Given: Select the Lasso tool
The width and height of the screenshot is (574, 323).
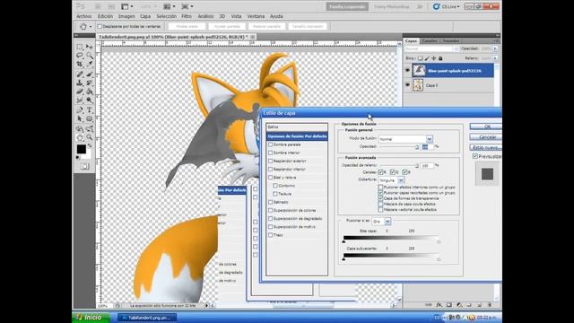Looking at the screenshot, I should click(x=80, y=56).
